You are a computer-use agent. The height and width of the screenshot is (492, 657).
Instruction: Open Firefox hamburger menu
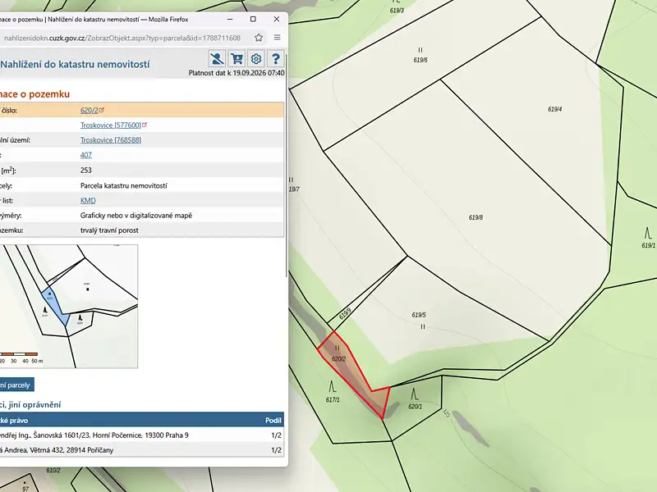(277, 38)
